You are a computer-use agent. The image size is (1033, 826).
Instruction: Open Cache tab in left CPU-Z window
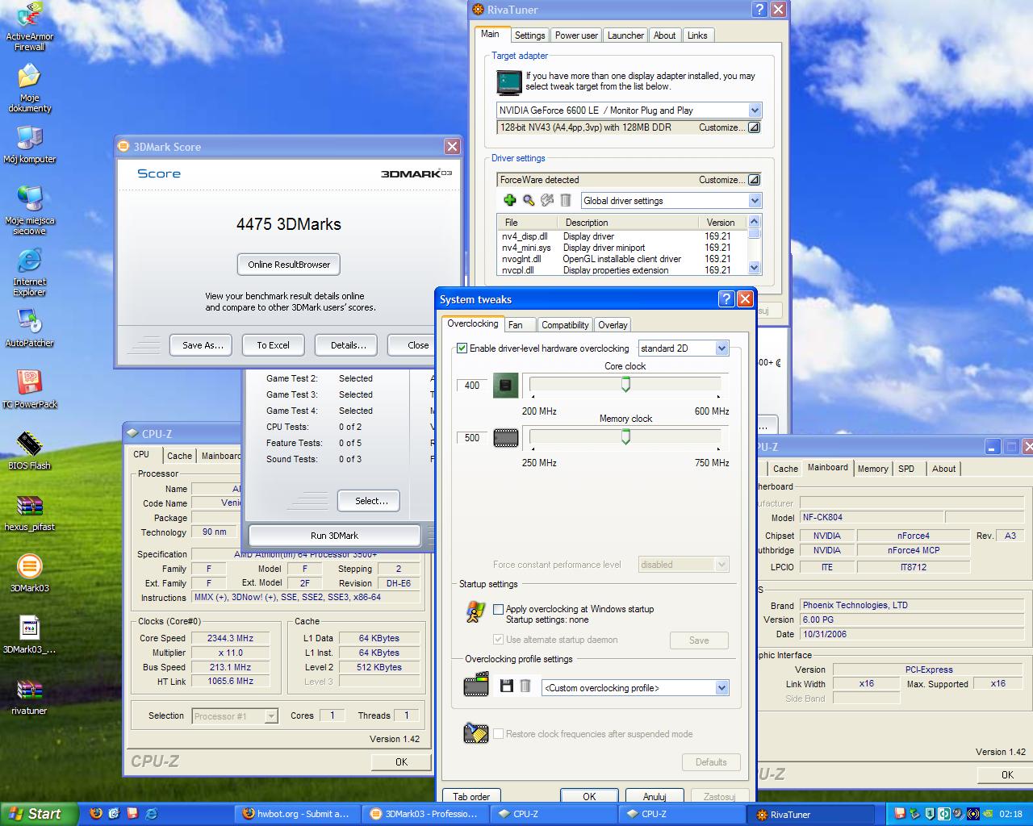pos(179,456)
